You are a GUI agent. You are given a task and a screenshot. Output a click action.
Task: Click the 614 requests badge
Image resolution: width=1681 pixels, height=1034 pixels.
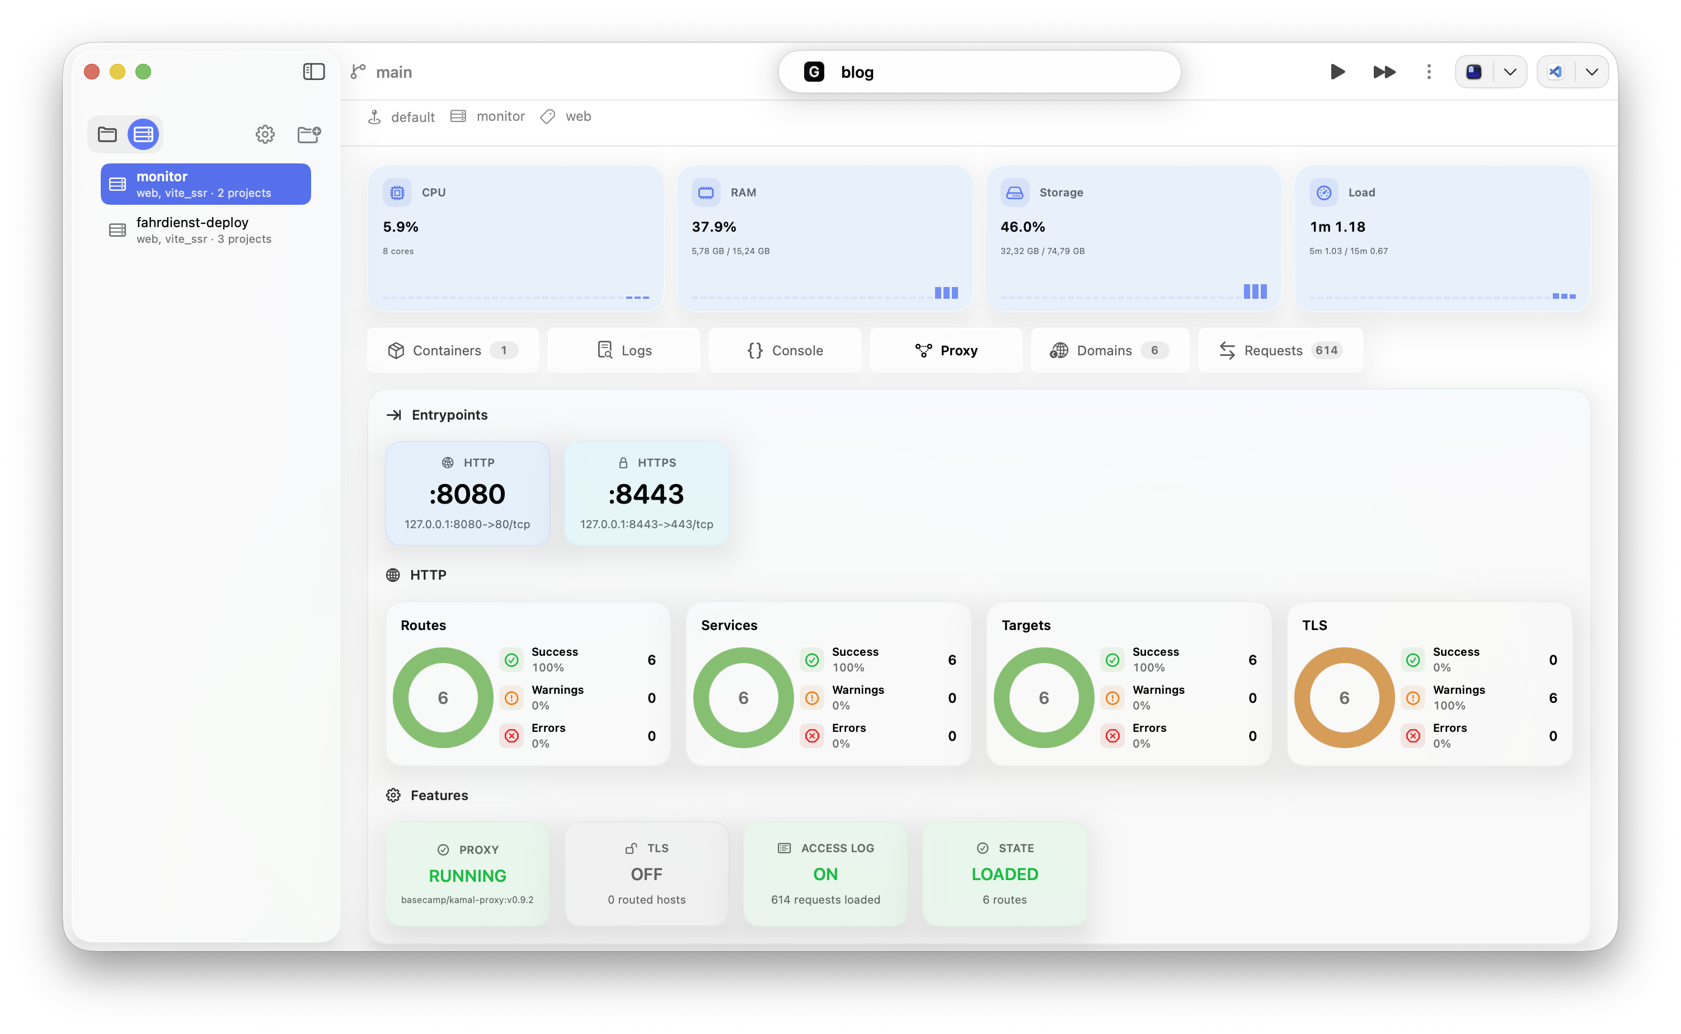(x=1327, y=350)
